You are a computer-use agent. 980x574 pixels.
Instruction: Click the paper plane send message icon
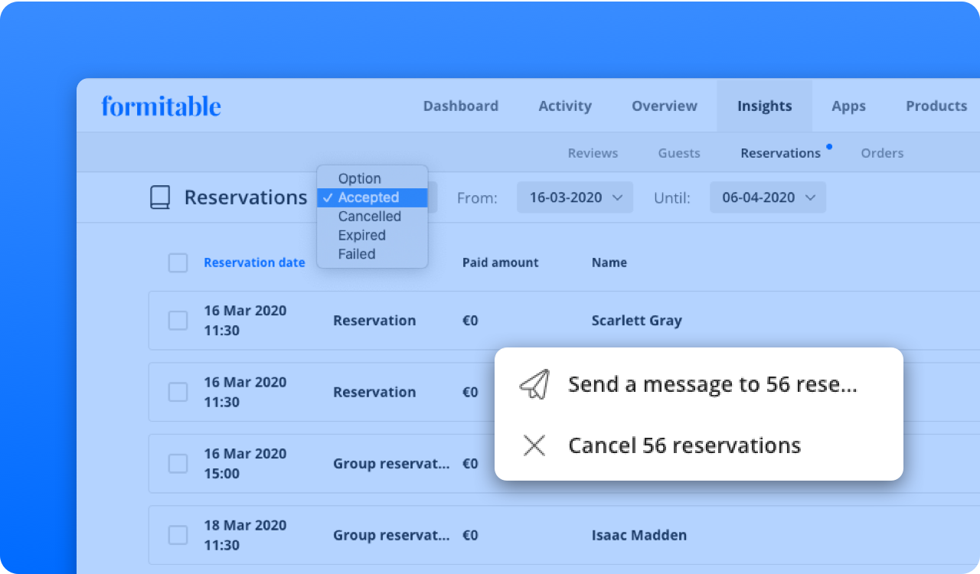coord(534,384)
